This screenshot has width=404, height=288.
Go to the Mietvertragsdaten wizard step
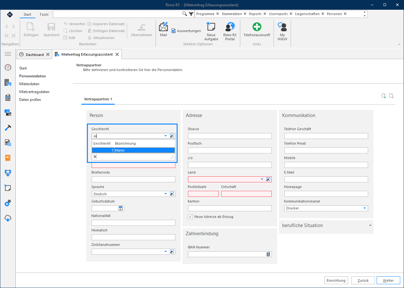[34, 92]
